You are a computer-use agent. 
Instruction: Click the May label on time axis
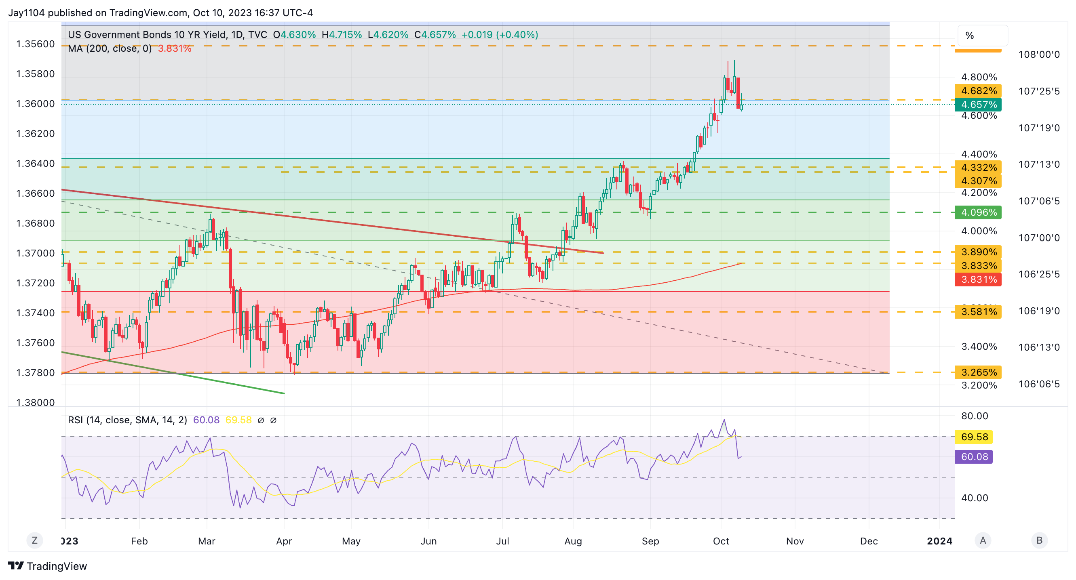[351, 541]
